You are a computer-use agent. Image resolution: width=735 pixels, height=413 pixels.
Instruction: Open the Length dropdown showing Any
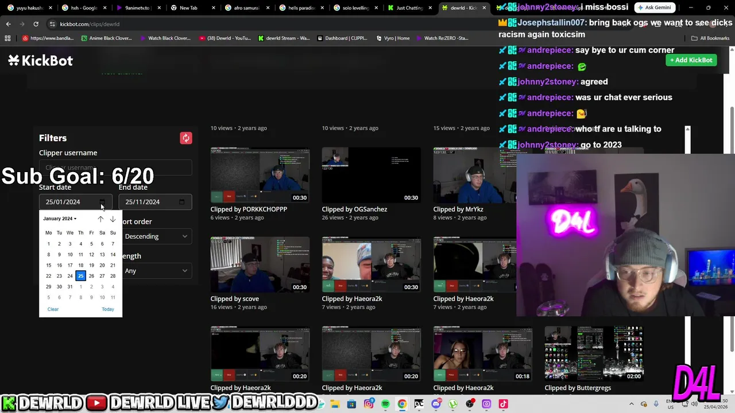tap(156, 271)
